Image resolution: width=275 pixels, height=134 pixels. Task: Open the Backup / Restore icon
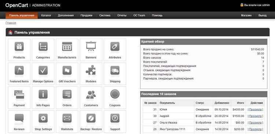(91, 118)
